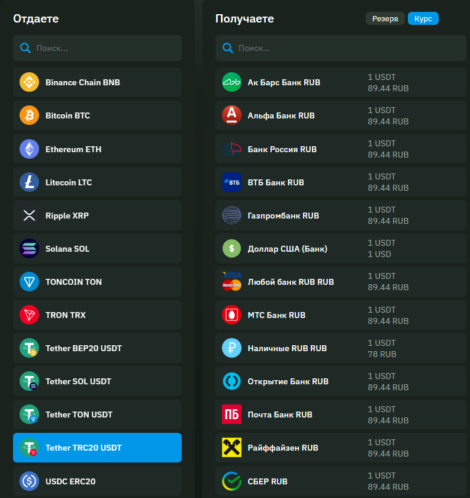Image resolution: width=470 pixels, height=498 pixels.
Task: Click the Ripple XRP icon
Action: tap(29, 216)
